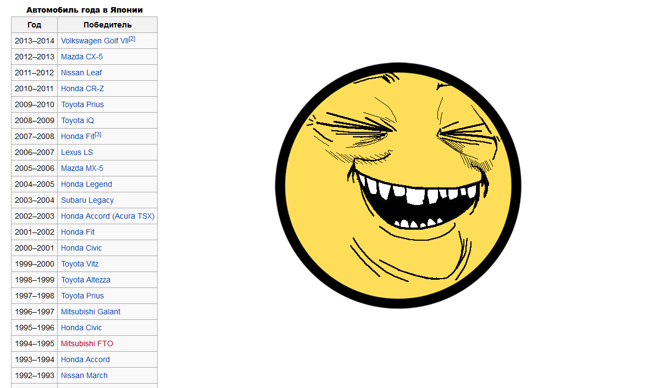This screenshot has width=649, height=388.
Task: Click the '1995–1996' year cell
Action: (35, 328)
